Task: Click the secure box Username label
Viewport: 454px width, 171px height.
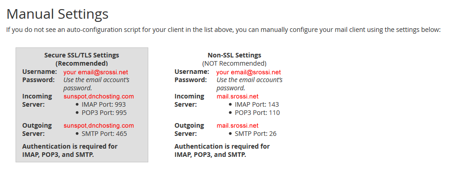Action: 39,72
